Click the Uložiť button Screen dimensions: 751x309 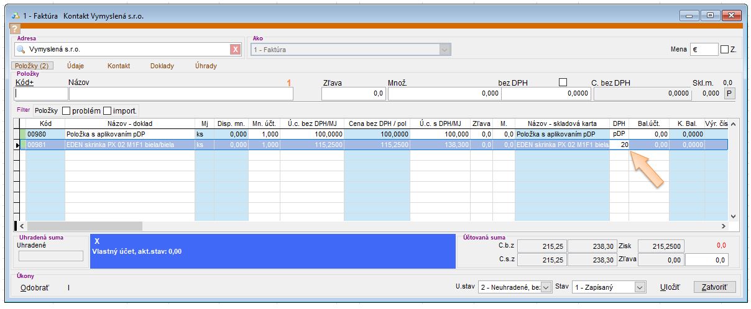click(x=670, y=287)
